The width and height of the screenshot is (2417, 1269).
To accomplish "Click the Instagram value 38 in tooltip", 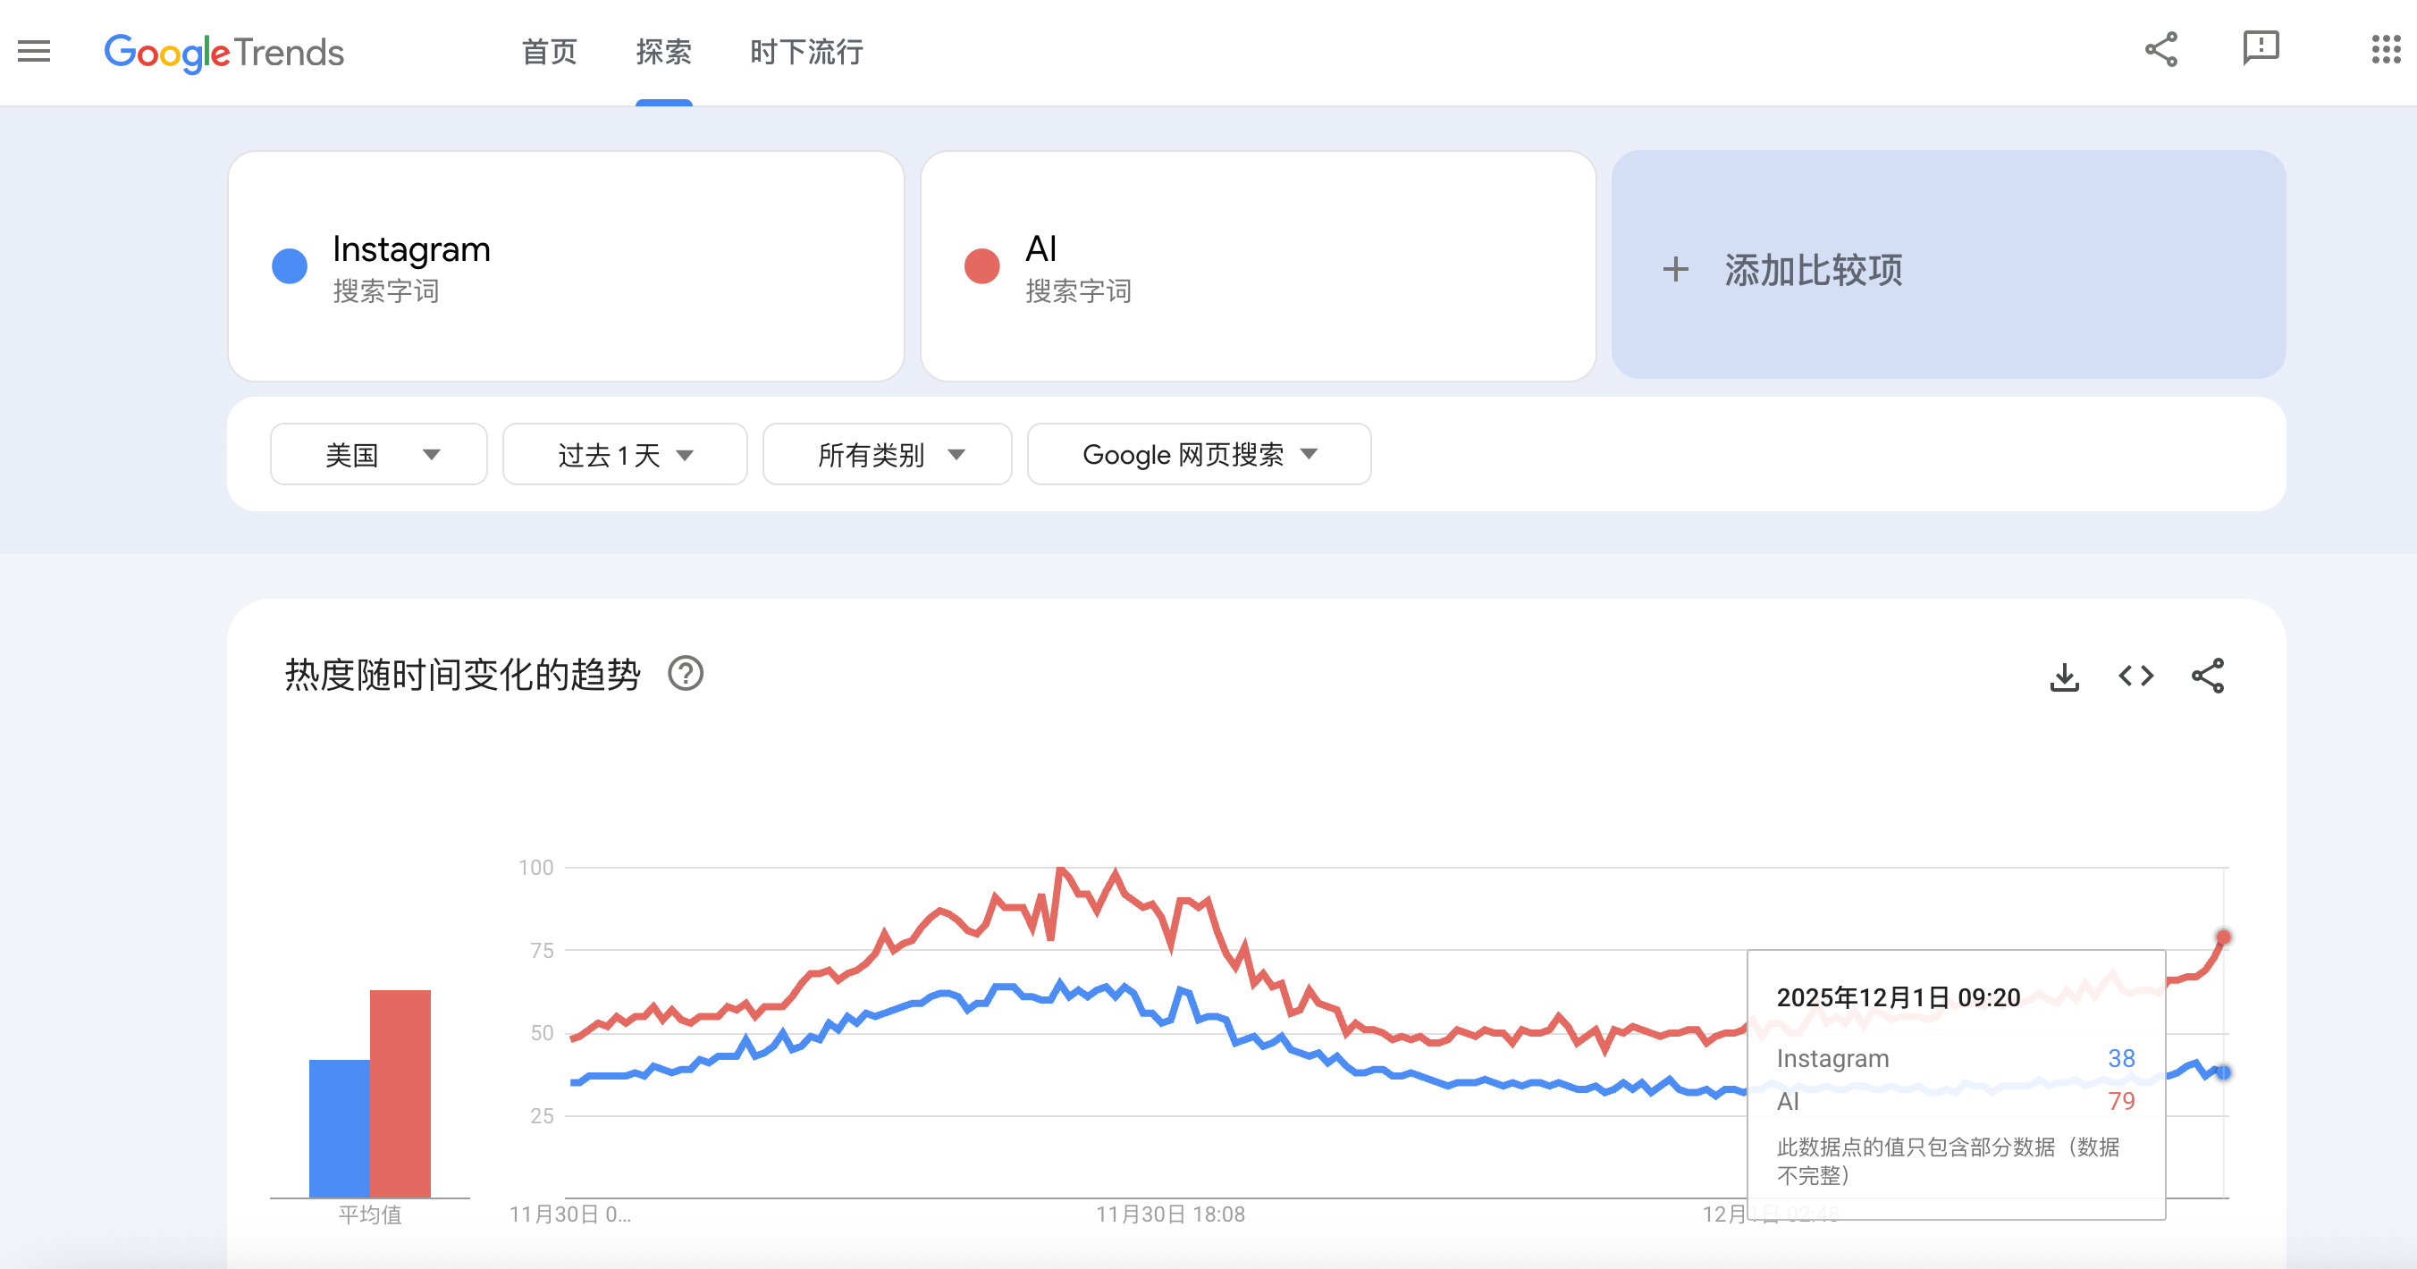I will pos(2121,1059).
